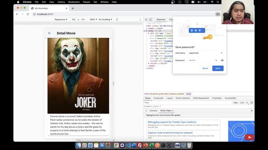This screenshot has width=268, height=150.
Task: Open Trash from the dock
Action: (x=189, y=145)
